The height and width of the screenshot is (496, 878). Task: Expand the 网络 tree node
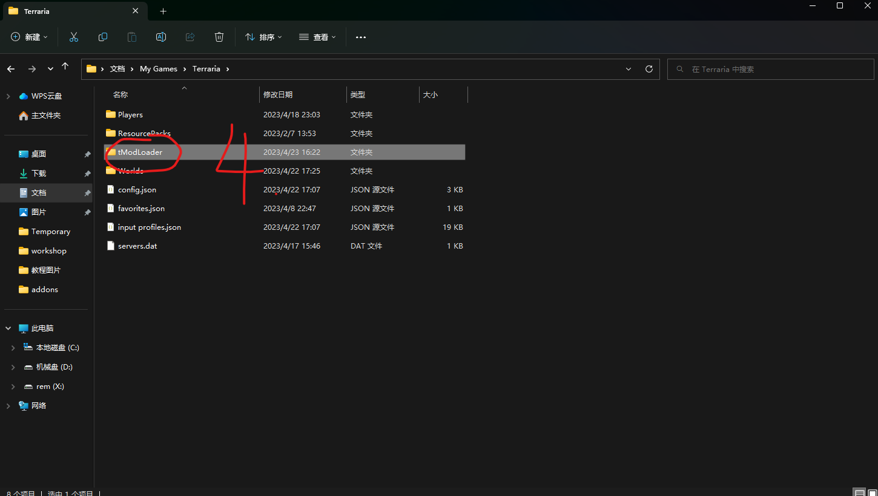pos(8,405)
